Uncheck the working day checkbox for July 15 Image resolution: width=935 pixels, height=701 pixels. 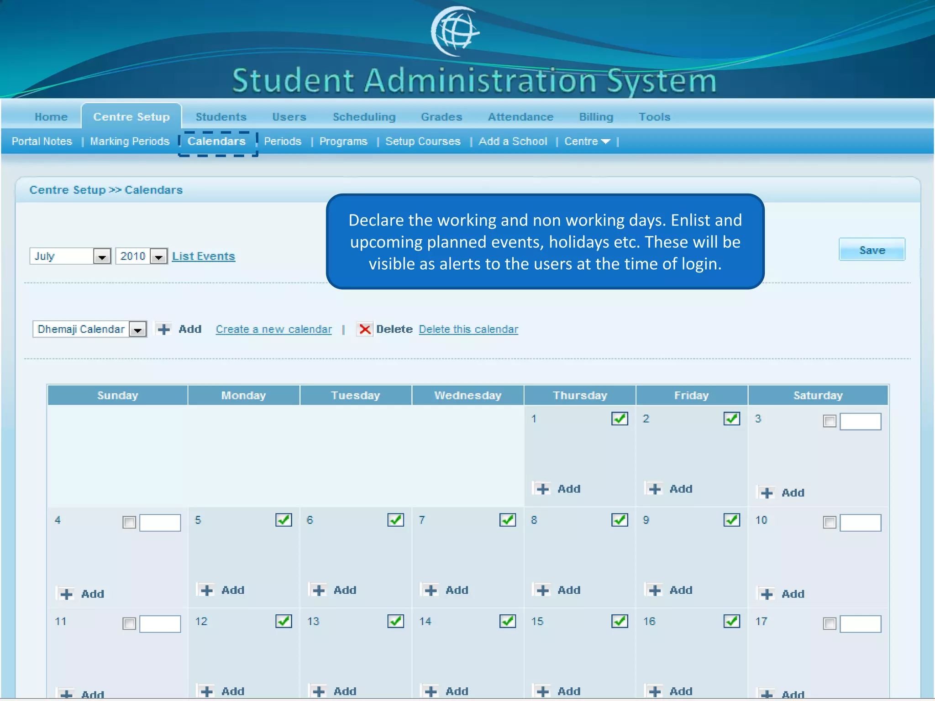coord(620,621)
